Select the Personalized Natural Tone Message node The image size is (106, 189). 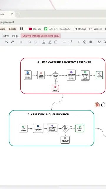click(x=85, y=75)
